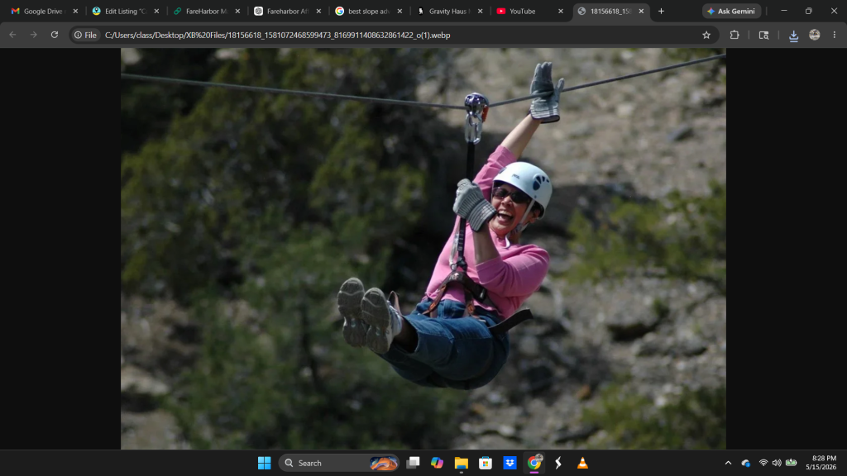
Task: Click the Ask Gemini button
Action: [731, 11]
